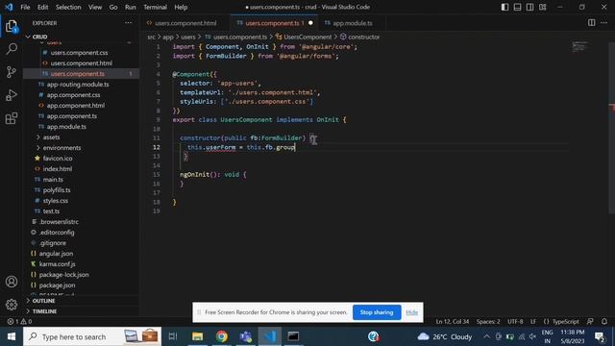615x346 pixels.
Task: Click the feedback icon in status bar
Action: (x=590, y=321)
